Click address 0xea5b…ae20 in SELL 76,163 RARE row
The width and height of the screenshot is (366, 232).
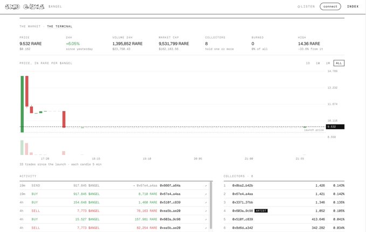click(170, 211)
